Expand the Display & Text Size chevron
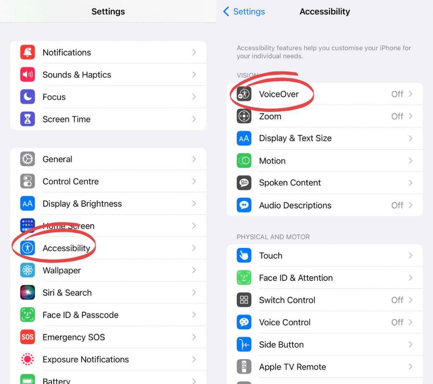Screen dimensions: 433x384 (x=411, y=138)
